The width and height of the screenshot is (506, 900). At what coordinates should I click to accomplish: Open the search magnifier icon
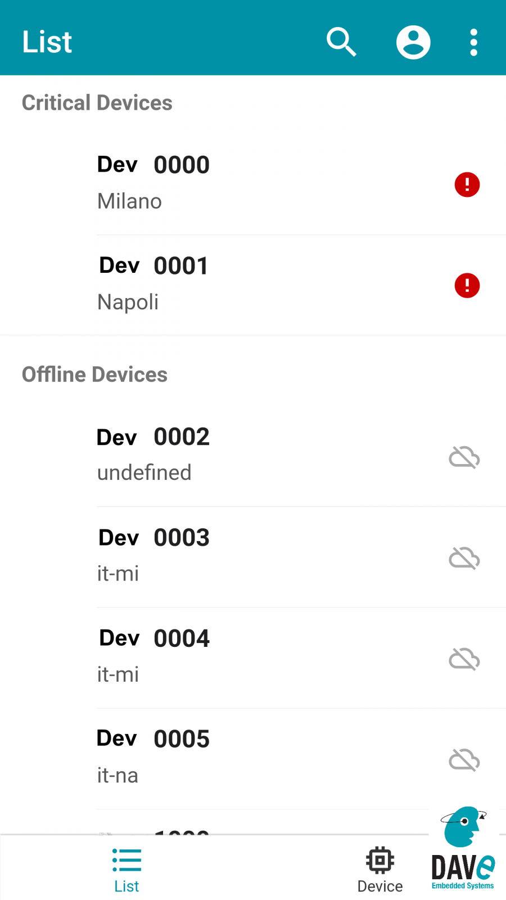coord(341,42)
